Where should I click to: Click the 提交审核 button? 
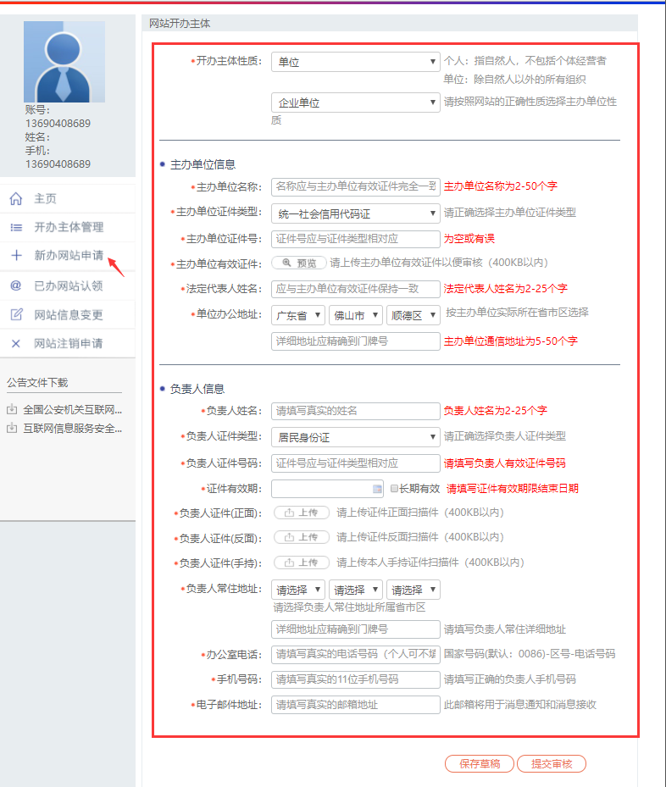[x=551, y=763]
